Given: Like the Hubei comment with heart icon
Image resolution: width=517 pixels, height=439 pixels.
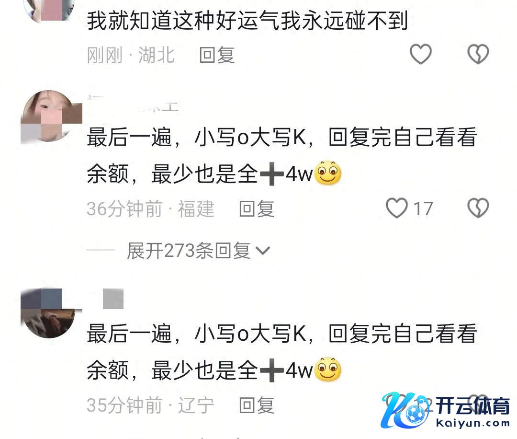Looking at the screenshot, I should tap(421, 54).
